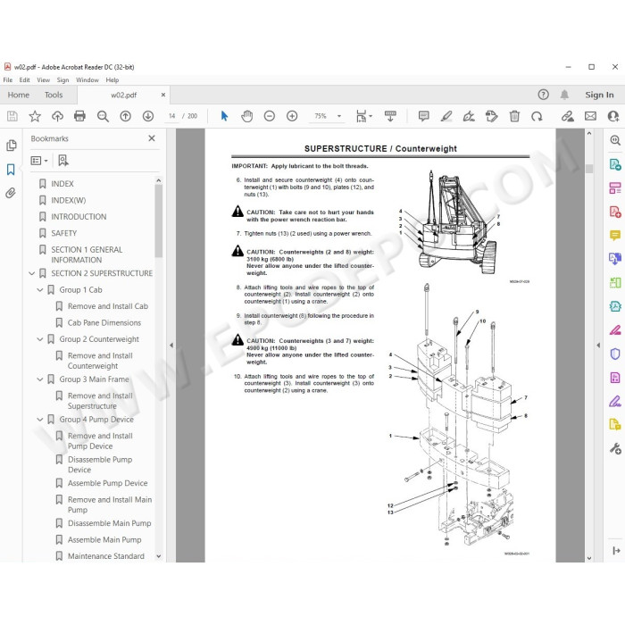Viewport: 625px width, 625px height.
Task: Collapse the left navigation pane arrow
Action: click(x=171, y=346)
